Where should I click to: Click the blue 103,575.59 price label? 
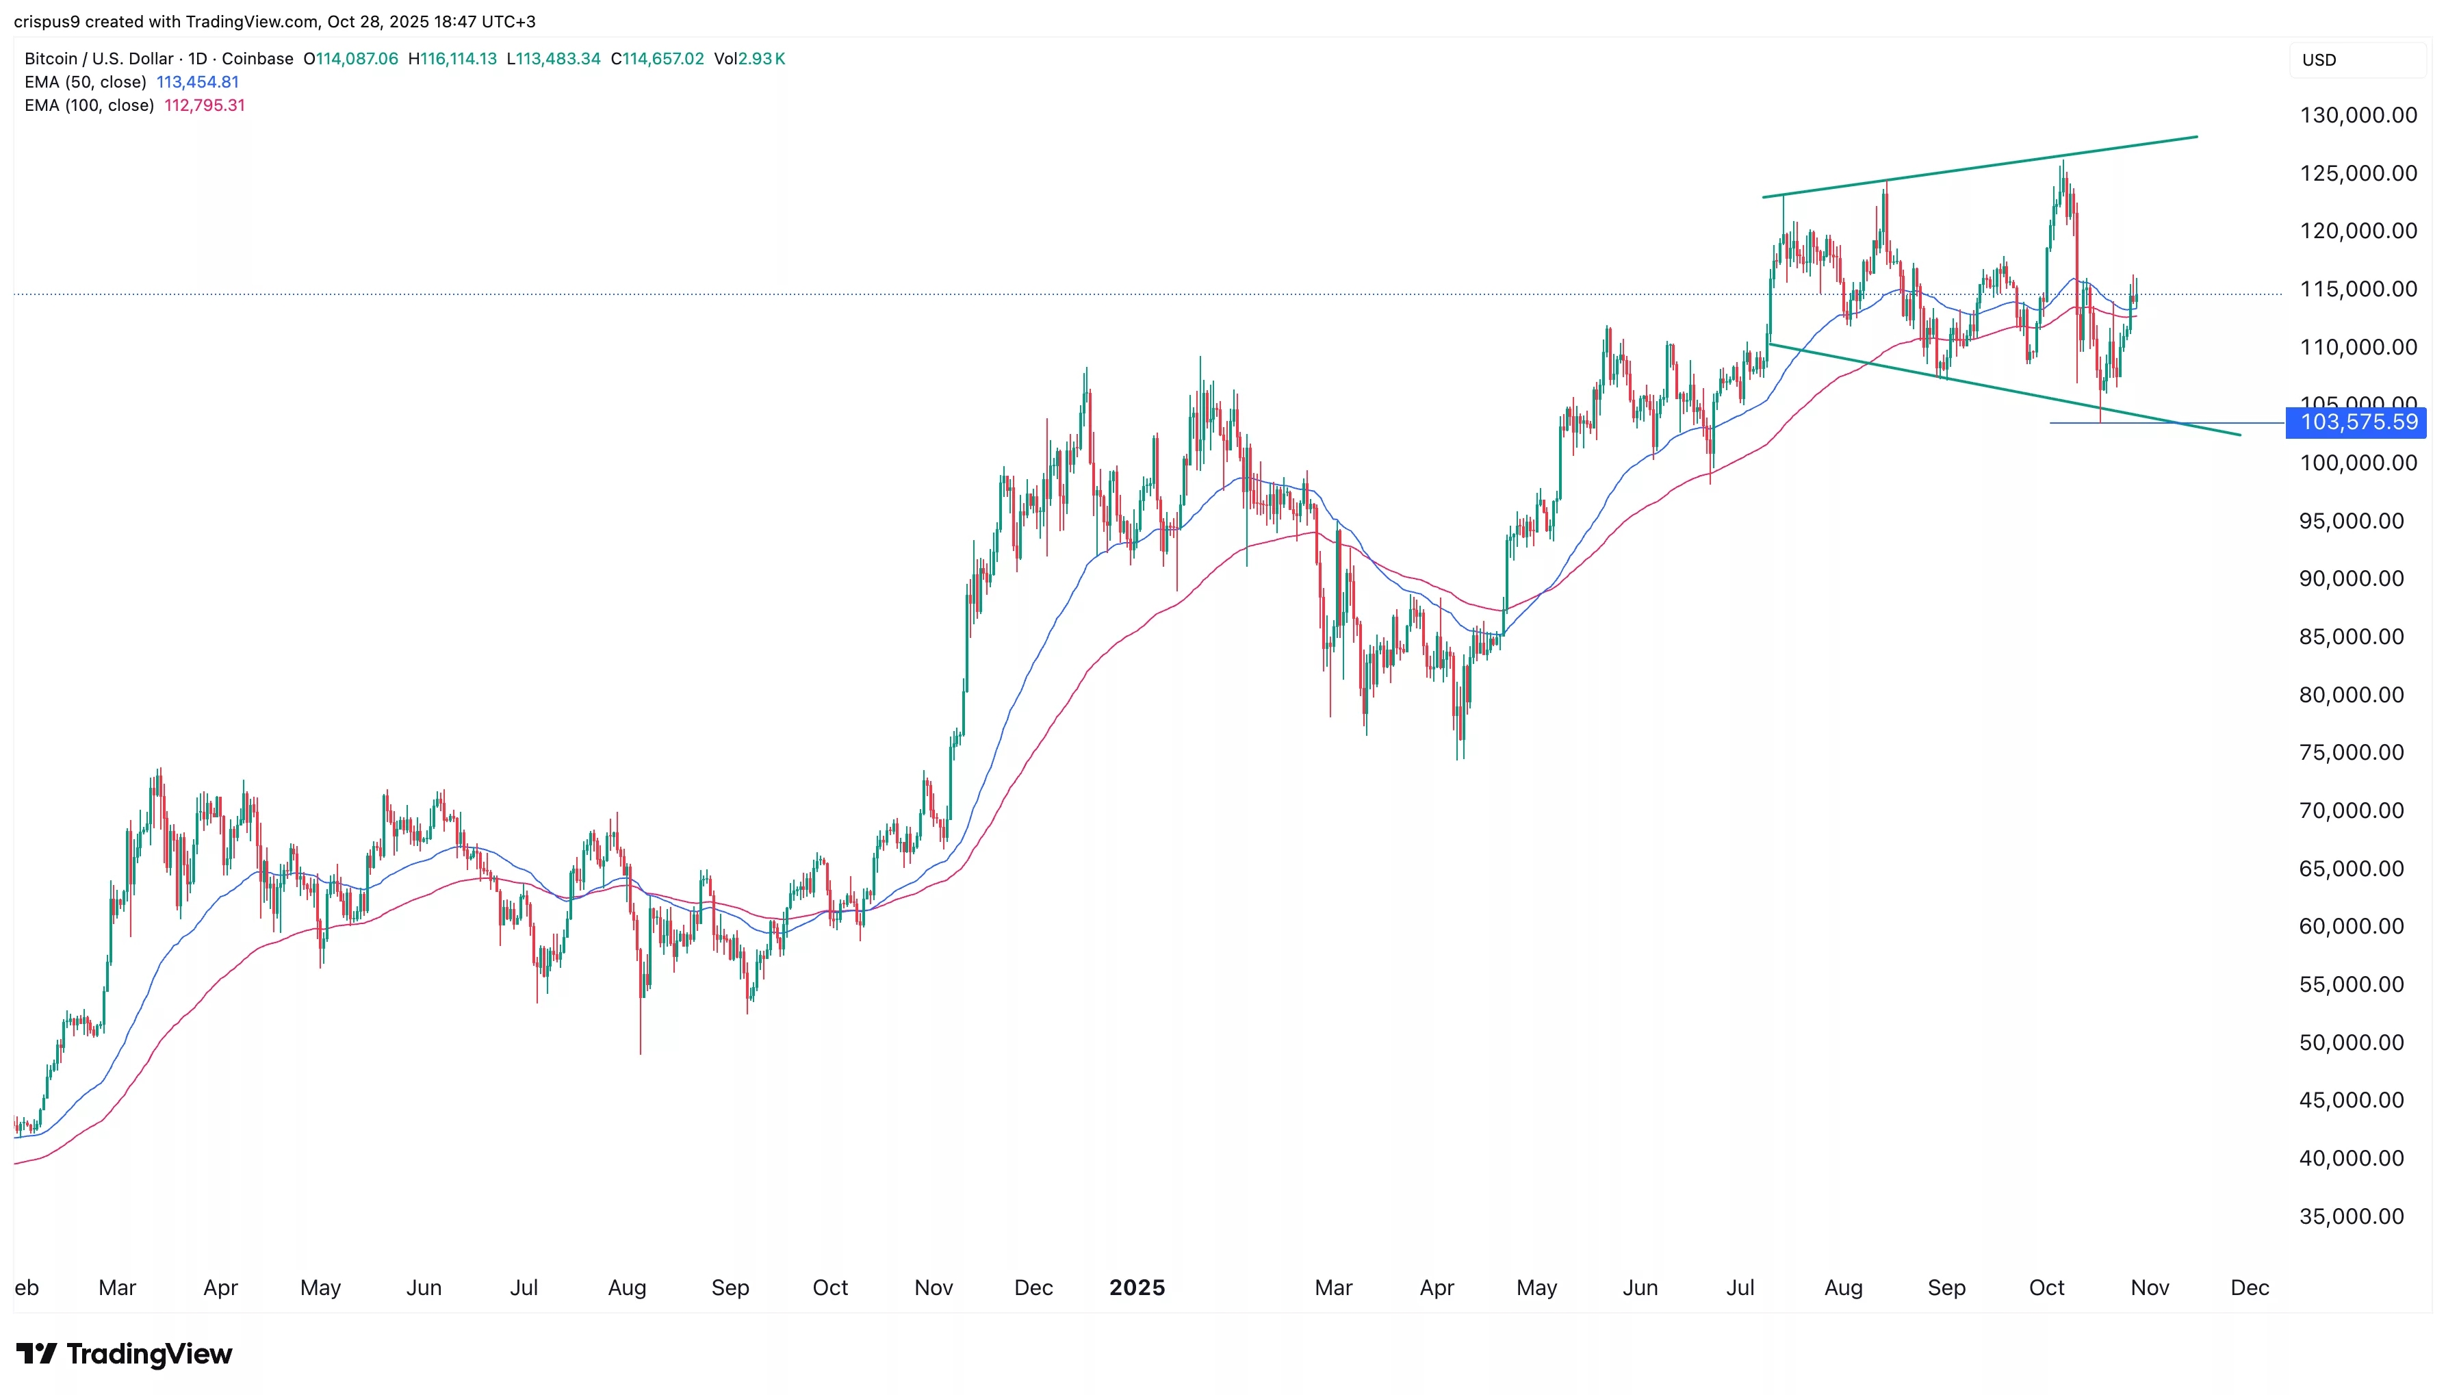[x=2357, y=422]
